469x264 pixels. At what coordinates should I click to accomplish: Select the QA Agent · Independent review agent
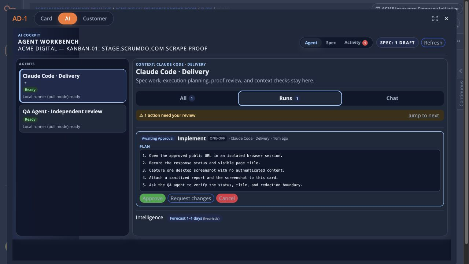click(73, 118)
